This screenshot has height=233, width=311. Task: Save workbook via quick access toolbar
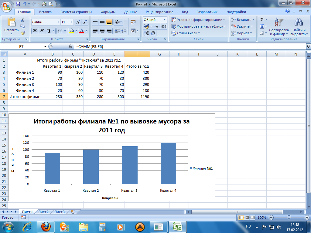pos(18,4)
